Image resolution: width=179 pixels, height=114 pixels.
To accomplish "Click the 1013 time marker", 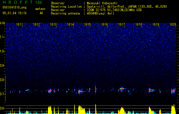I will pyautogui.click(x=54, y=24).
